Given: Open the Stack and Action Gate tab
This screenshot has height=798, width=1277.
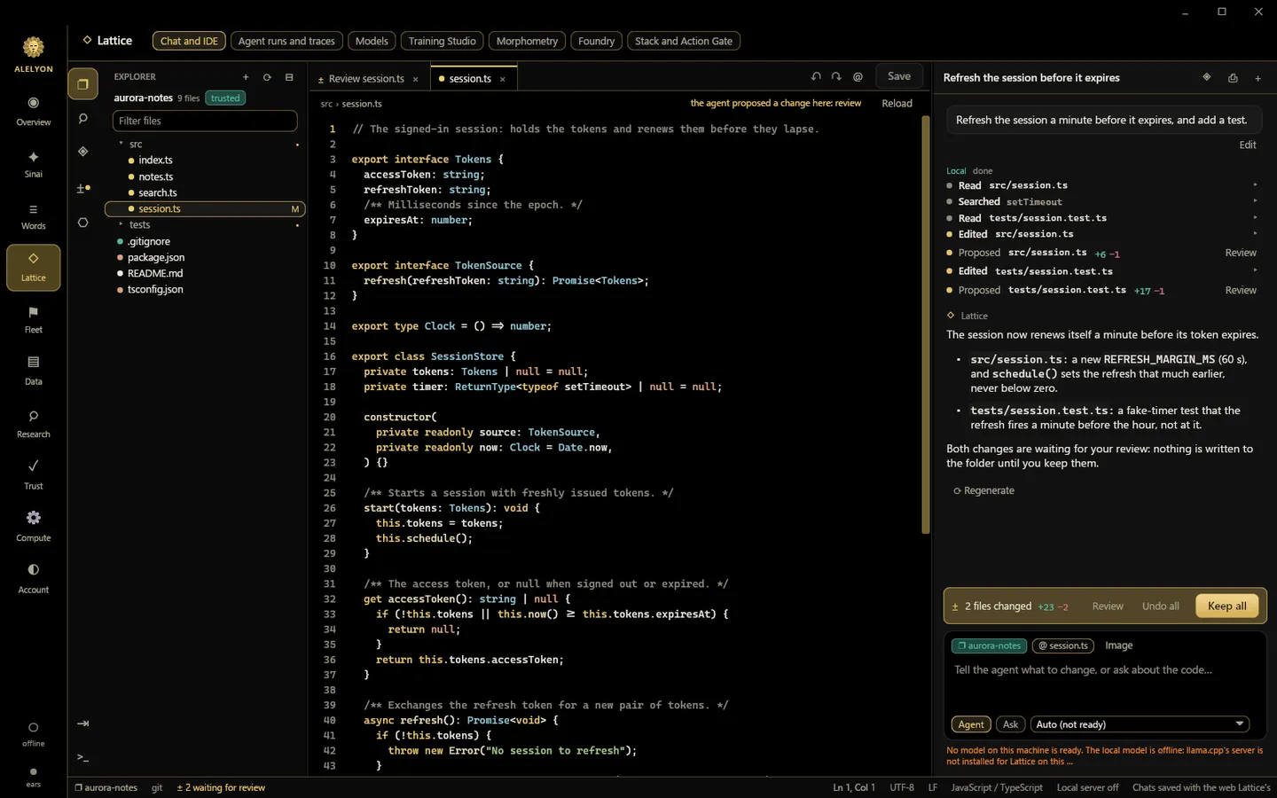Looking at the screenshot, I should coord(684,41).
